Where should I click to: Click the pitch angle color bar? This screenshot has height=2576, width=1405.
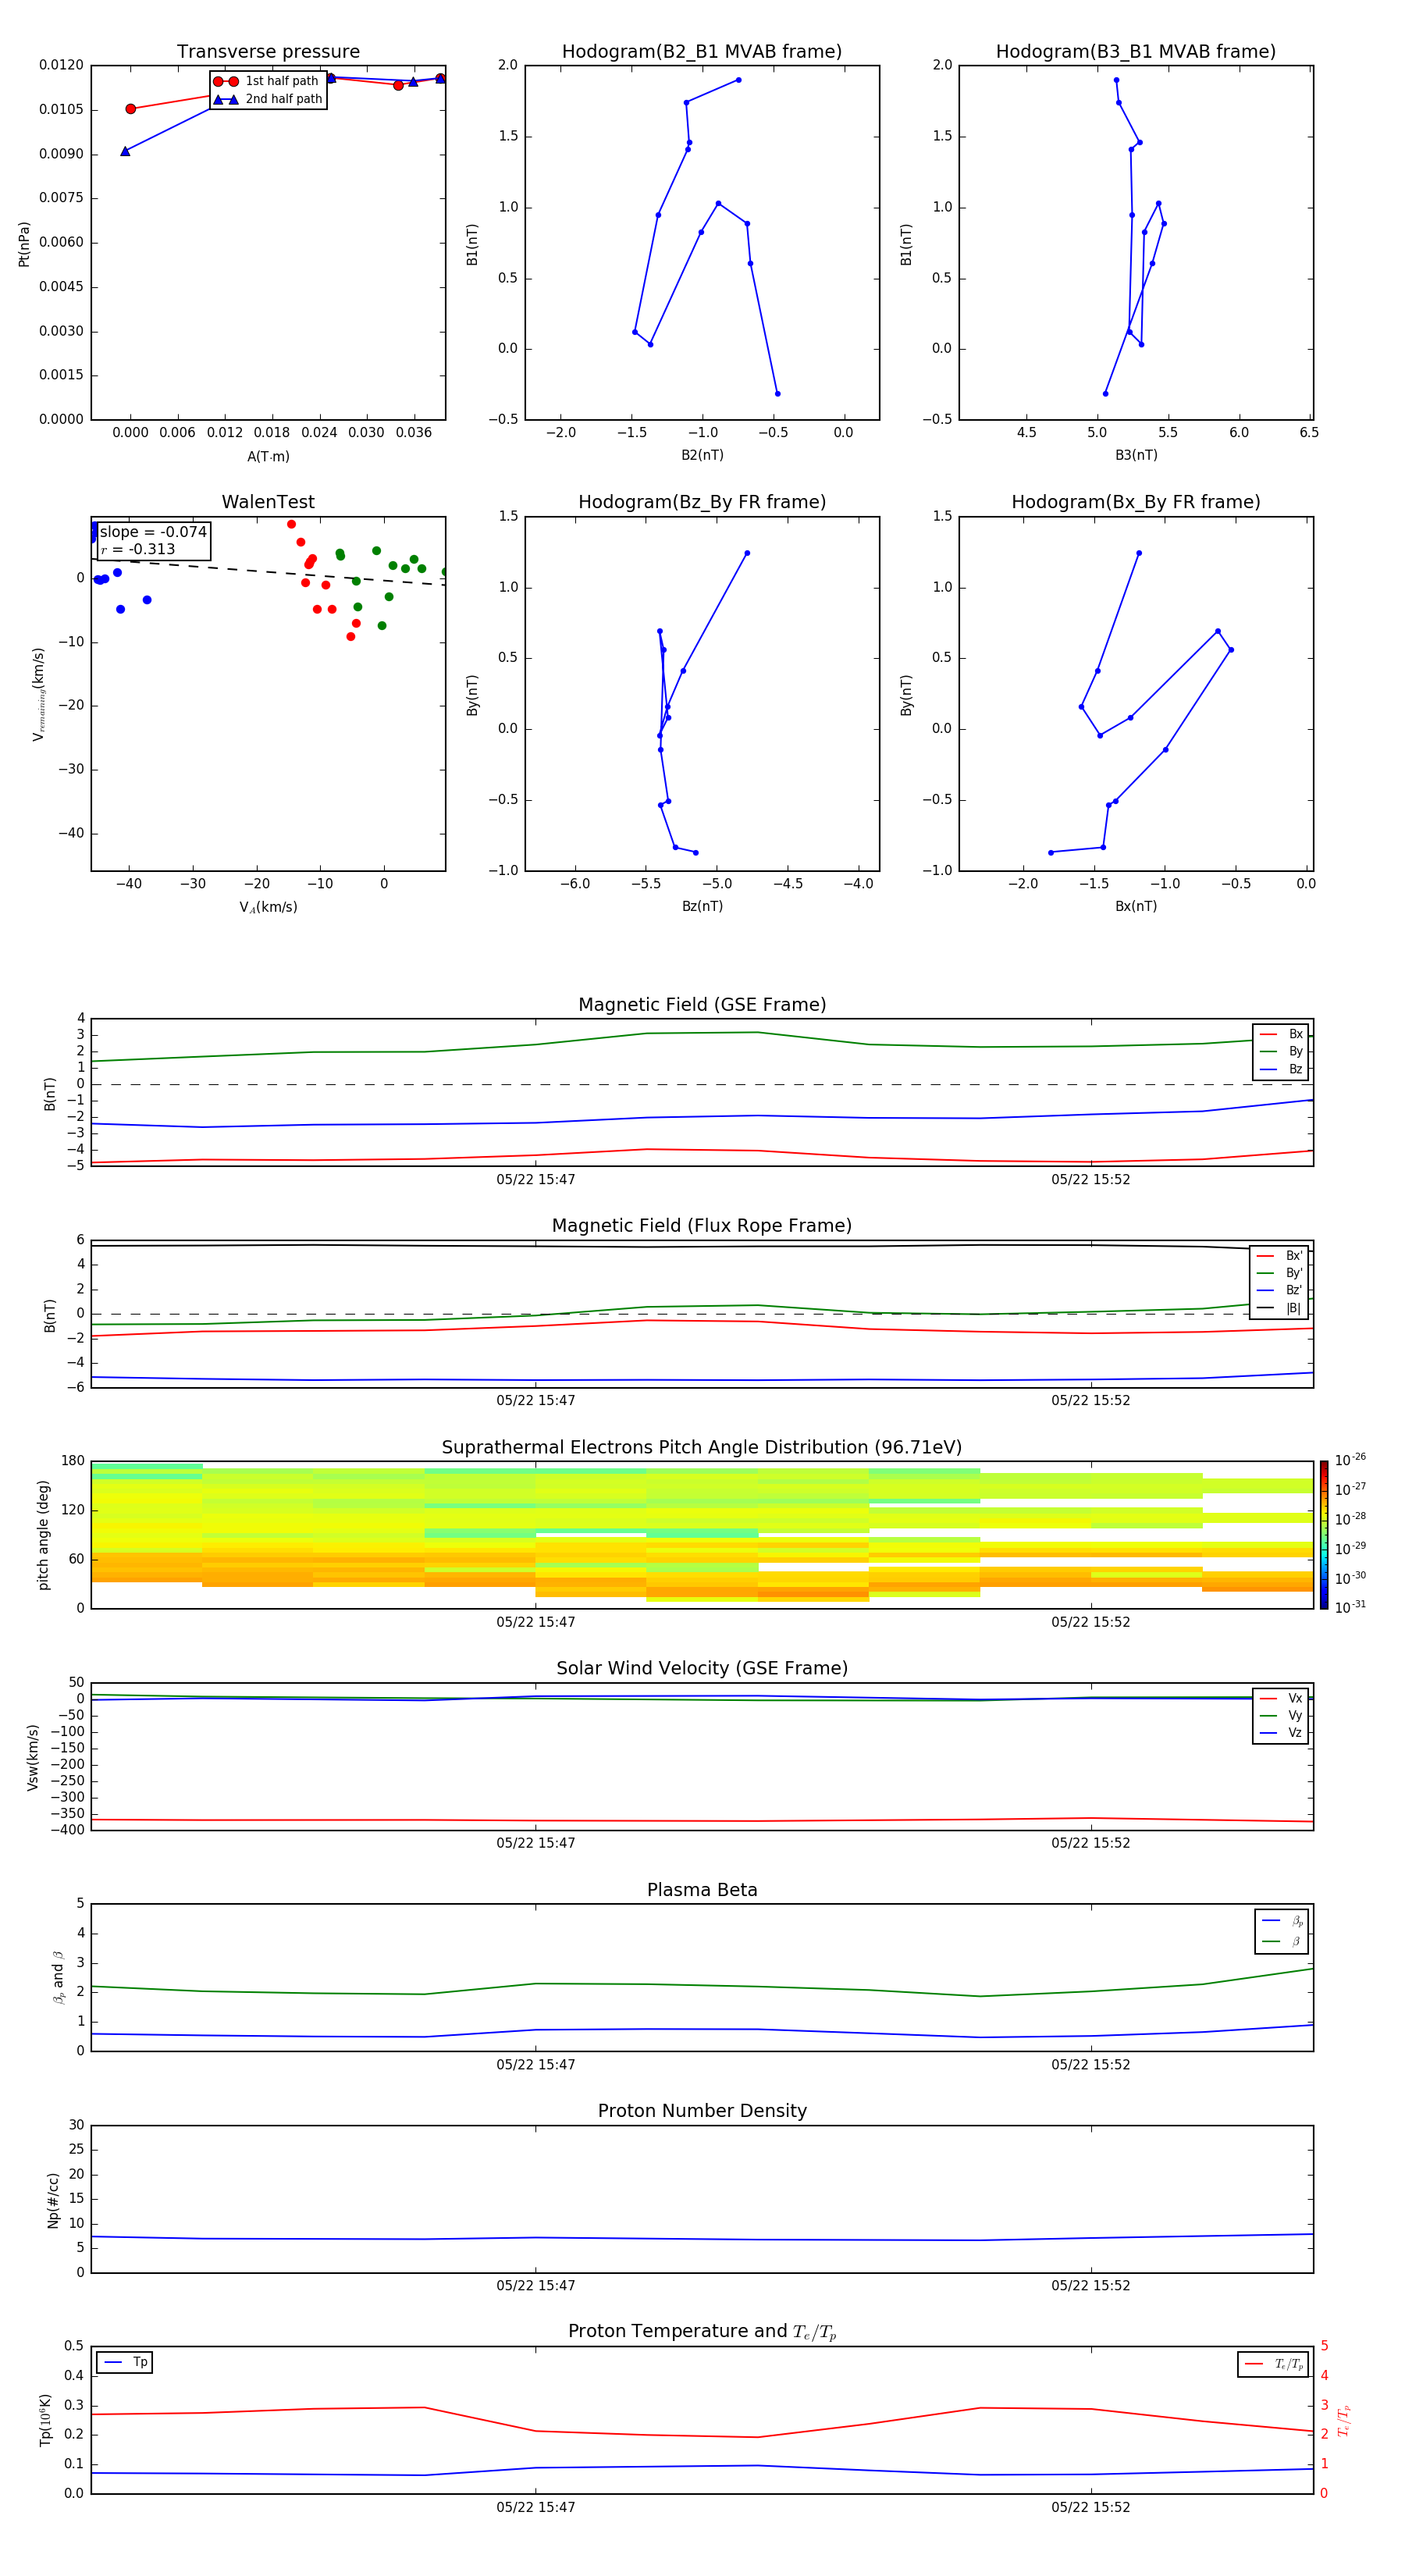click(x=1324, y=1535)
